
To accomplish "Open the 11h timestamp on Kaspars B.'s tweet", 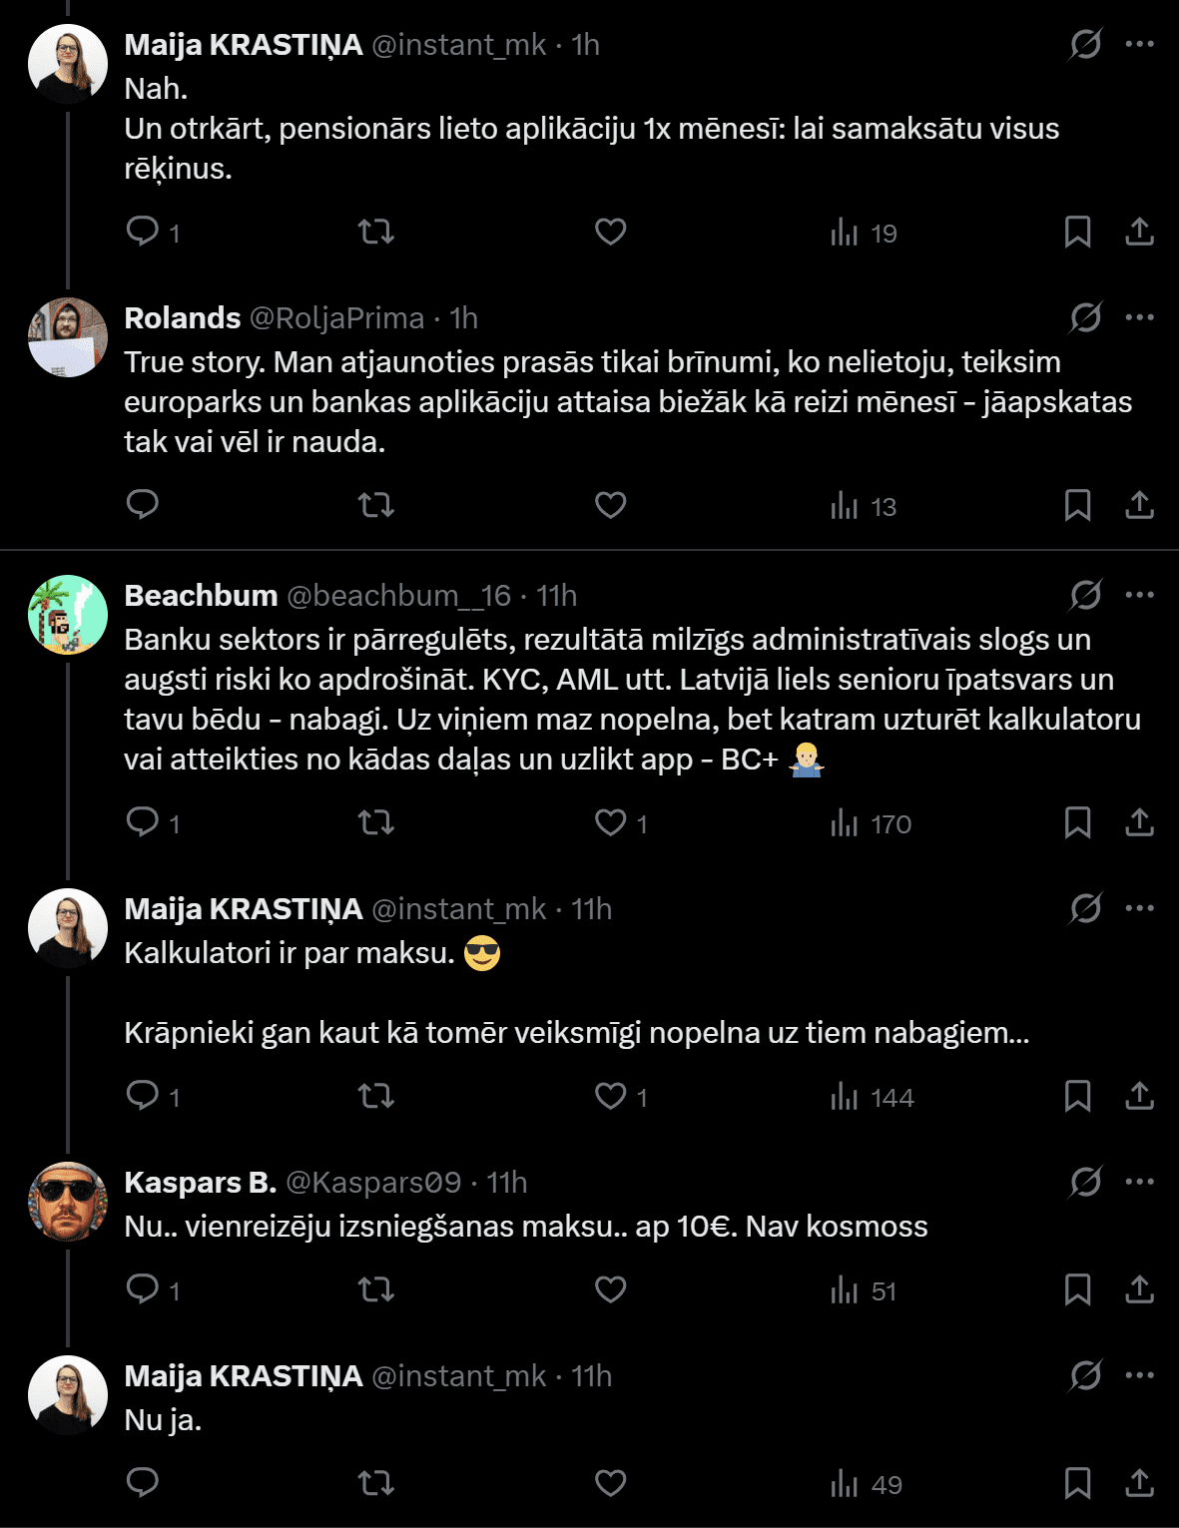I will tap(507, 1183).
